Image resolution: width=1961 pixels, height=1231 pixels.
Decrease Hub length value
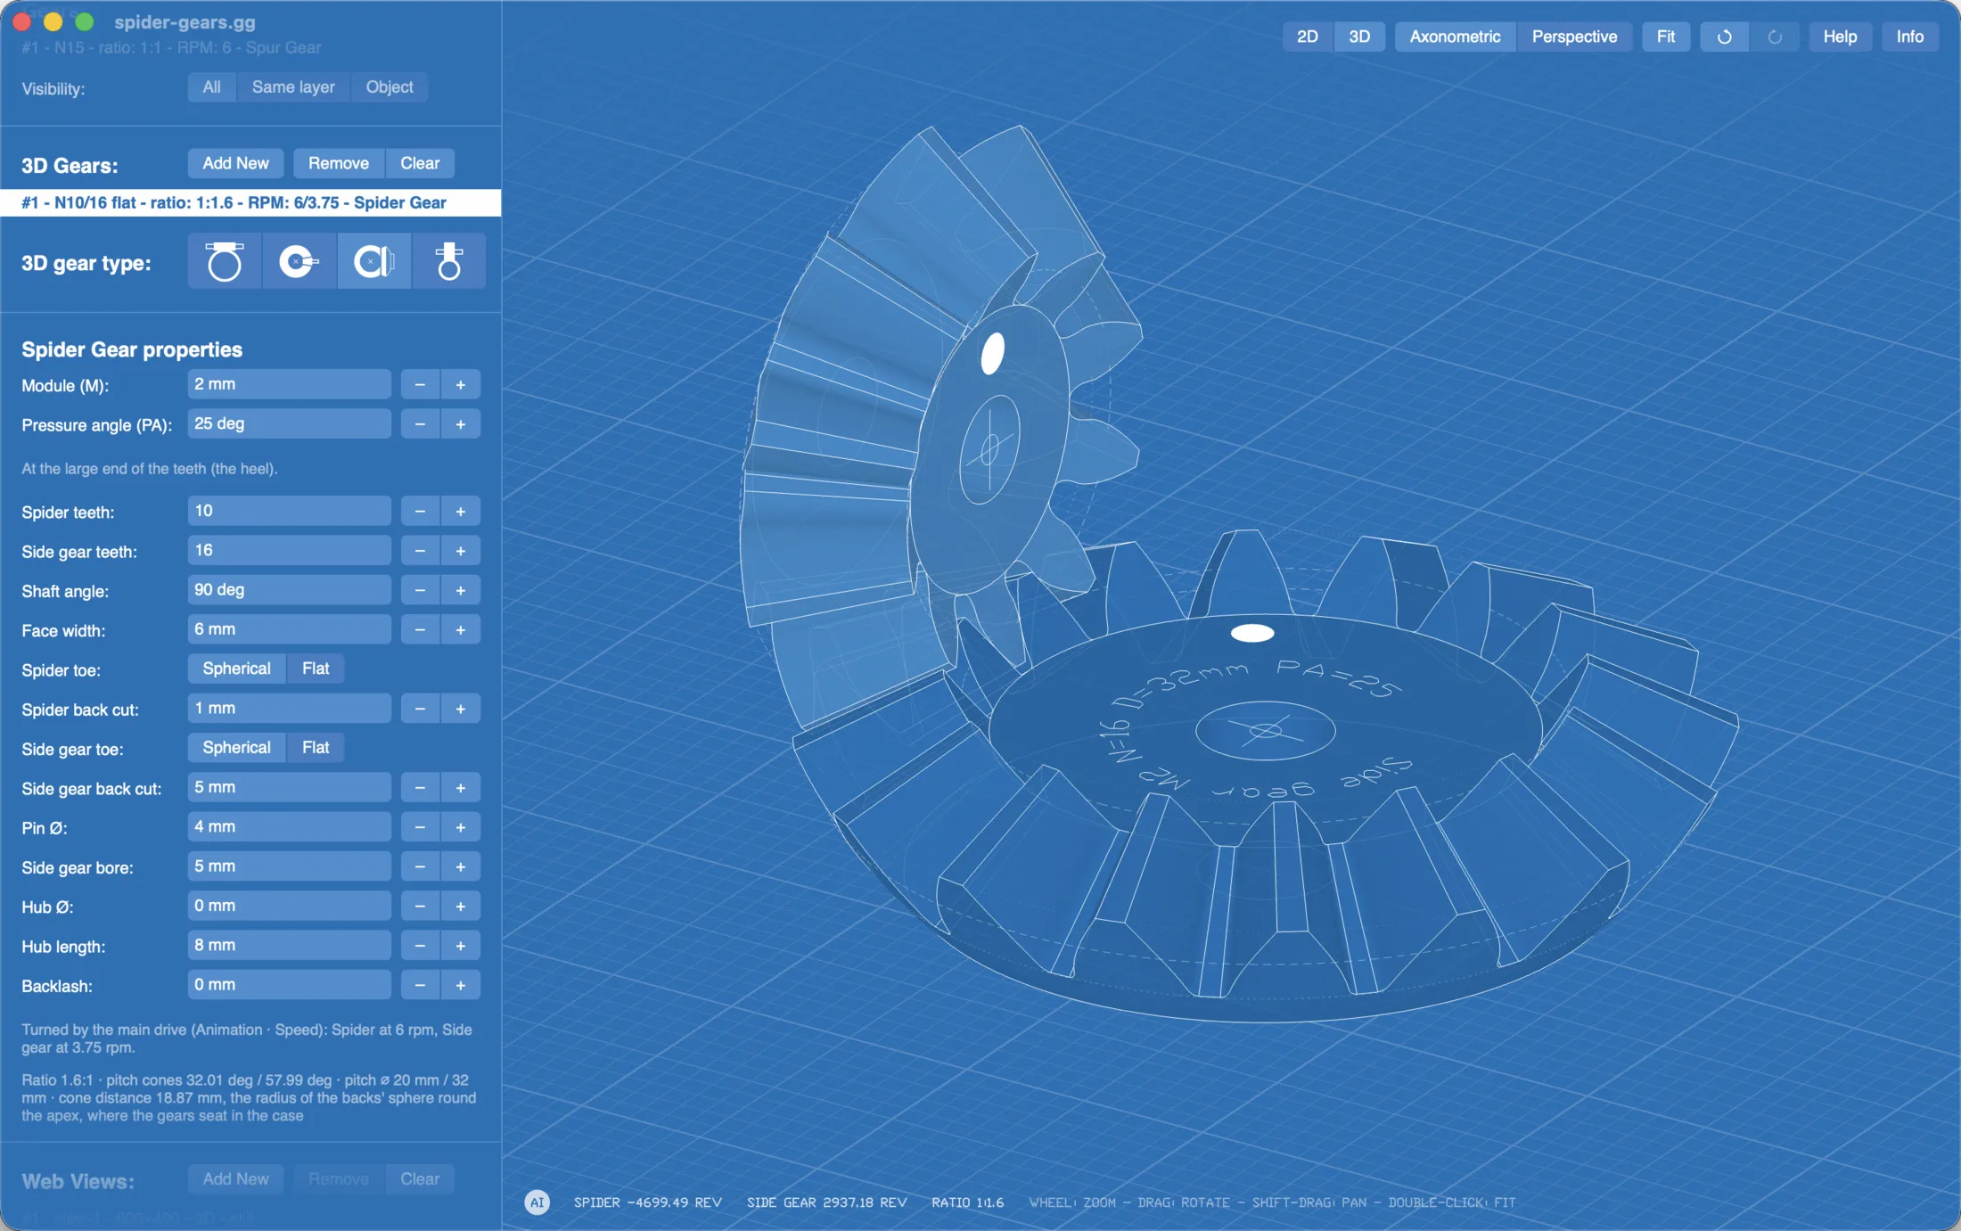[x=420, y=946]
